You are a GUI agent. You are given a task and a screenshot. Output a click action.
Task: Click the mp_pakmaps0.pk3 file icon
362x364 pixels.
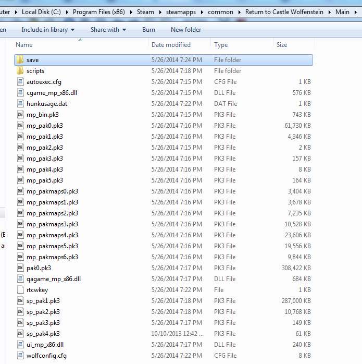click(20, 191)
